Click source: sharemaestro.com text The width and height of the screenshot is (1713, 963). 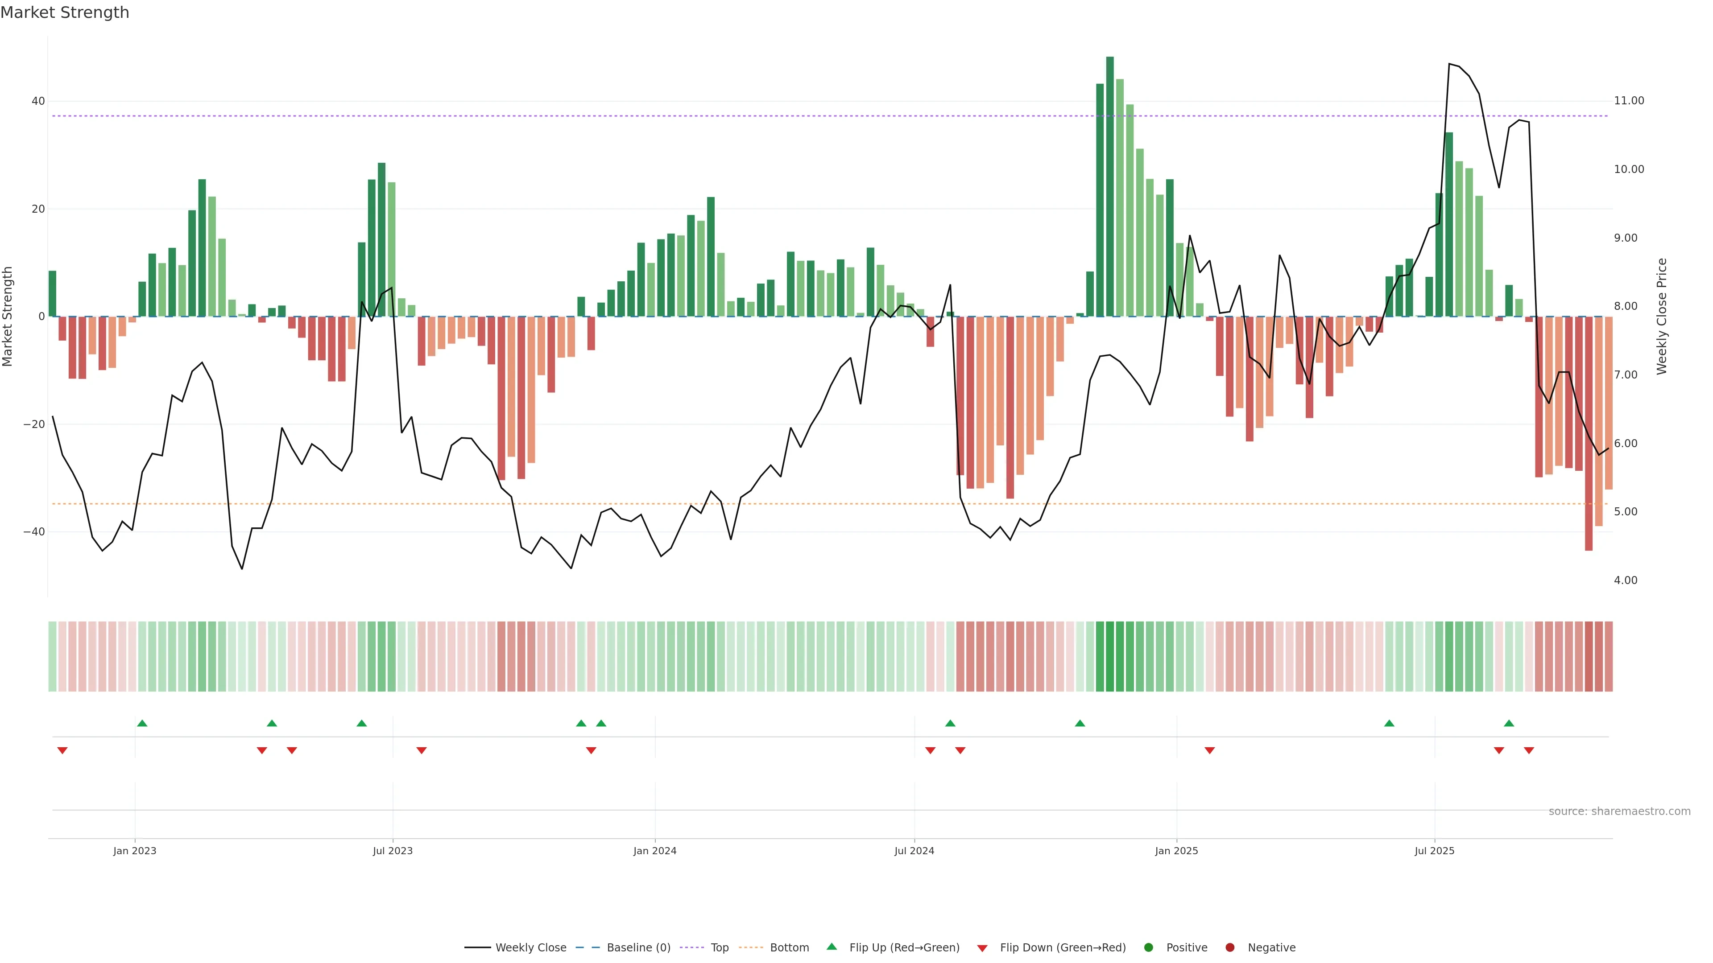1619,811
